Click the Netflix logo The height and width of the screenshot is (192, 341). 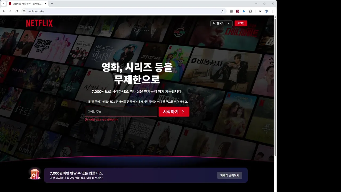pos(39,23)
